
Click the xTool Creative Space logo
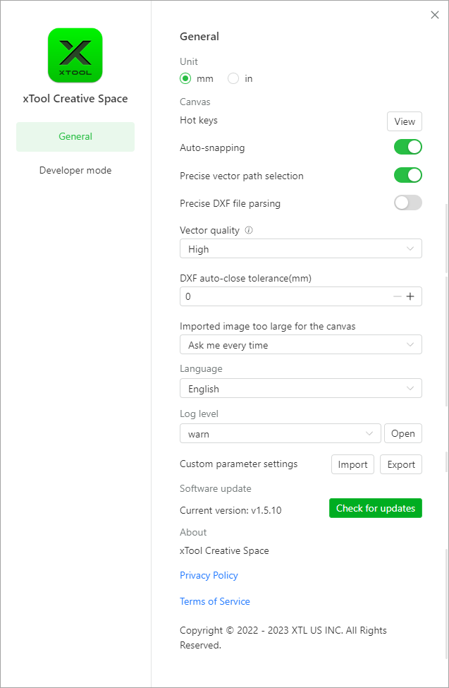pos(75,55)
